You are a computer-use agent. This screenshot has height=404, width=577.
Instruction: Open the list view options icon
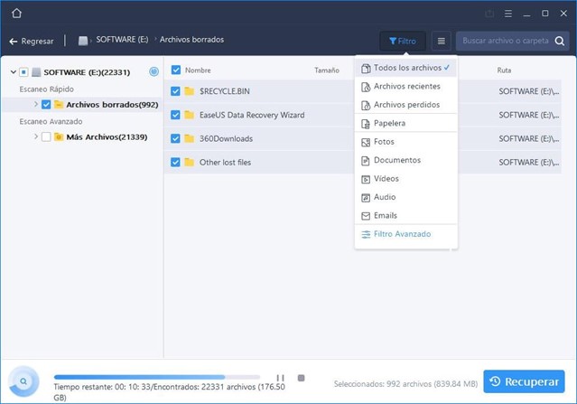441,41
